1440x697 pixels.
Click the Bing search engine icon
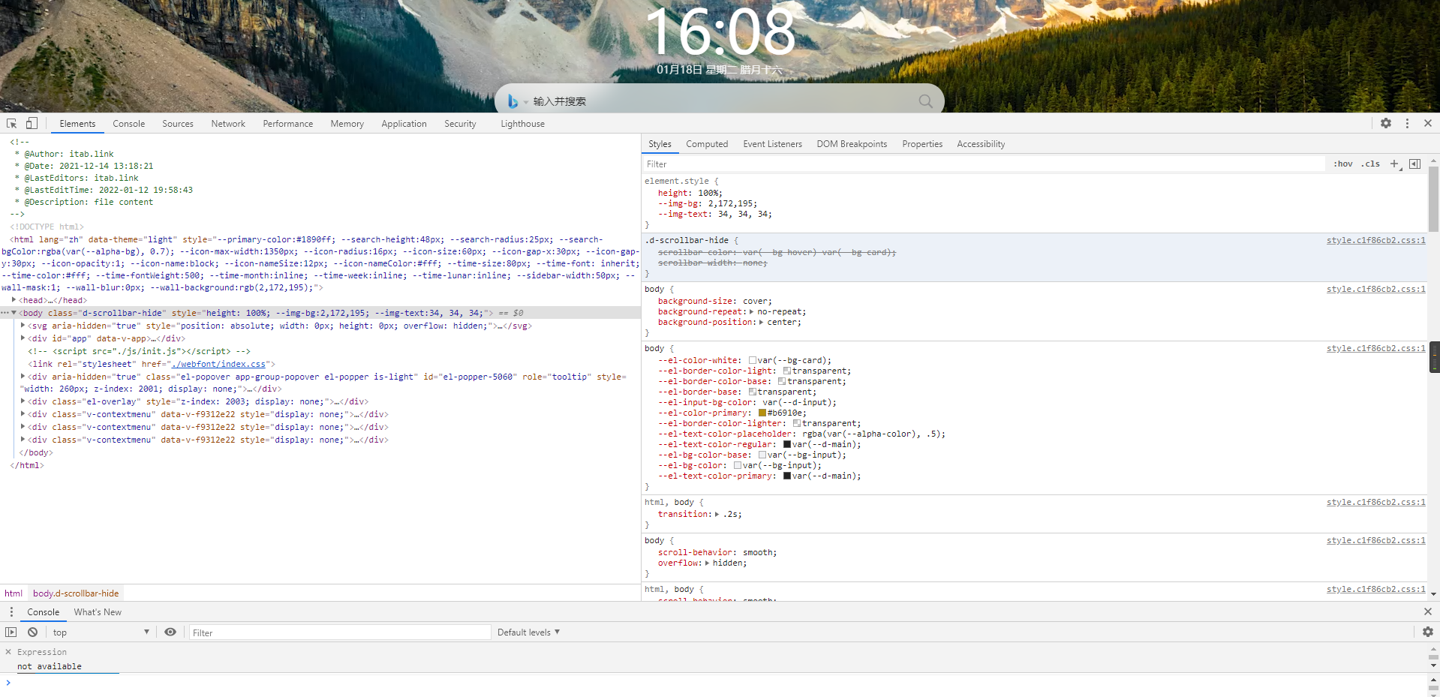pyautogui.click(x=513, y=101)
